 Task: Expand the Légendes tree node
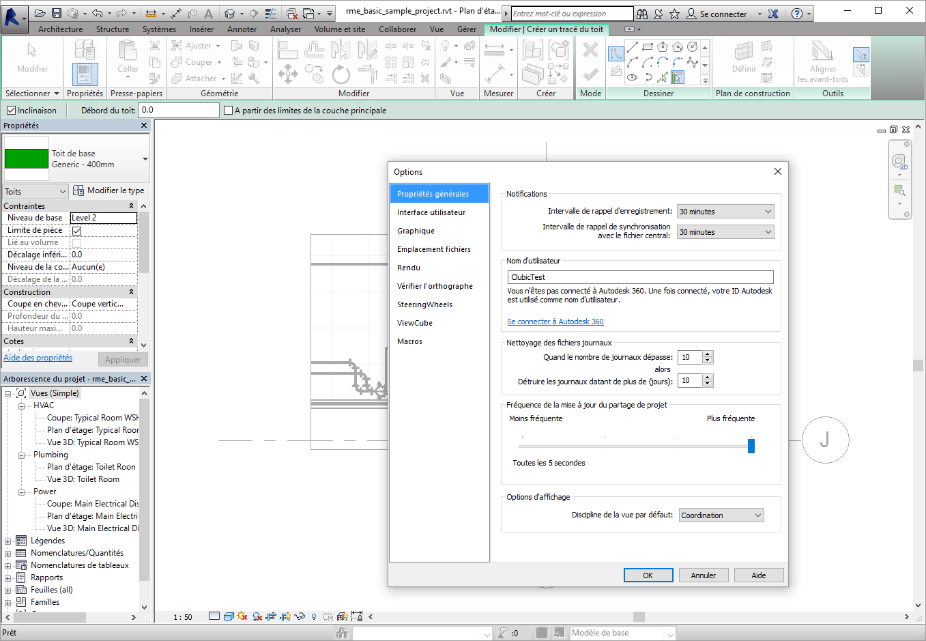[8, 541]
